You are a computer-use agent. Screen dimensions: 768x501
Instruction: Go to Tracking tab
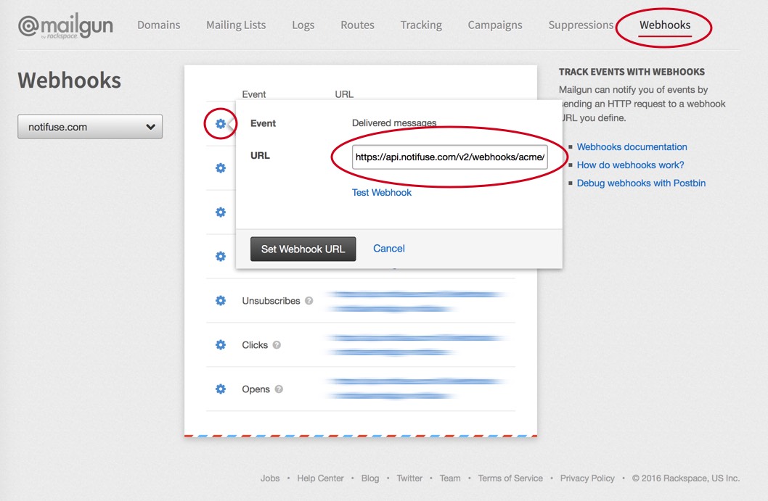(421, 25)
